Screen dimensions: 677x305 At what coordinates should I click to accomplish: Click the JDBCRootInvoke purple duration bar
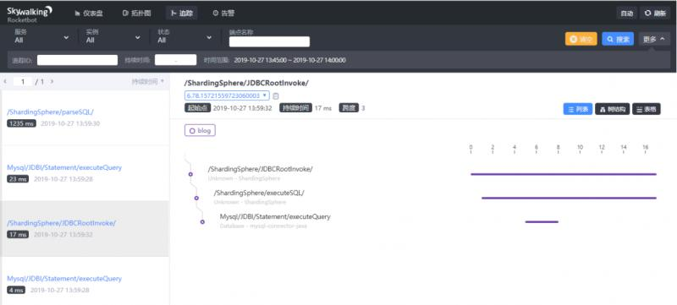point(564,174)
